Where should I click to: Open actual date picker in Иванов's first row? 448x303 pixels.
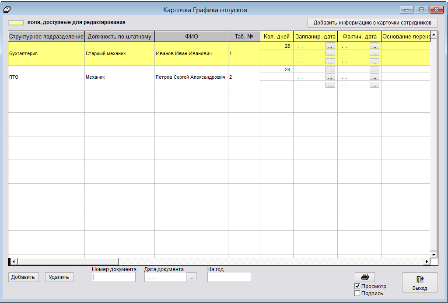coord(374,45)
